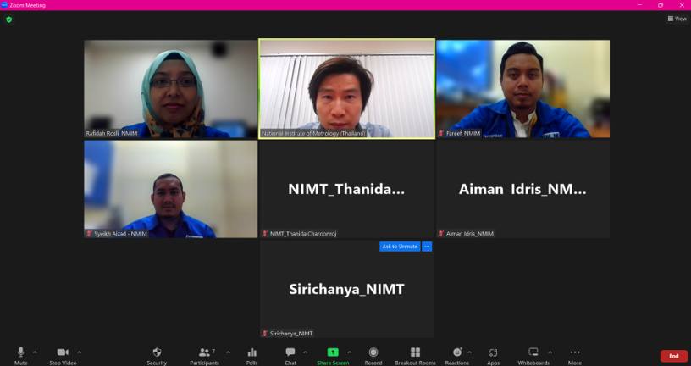Start meeting recording with Record

(373, 352)
